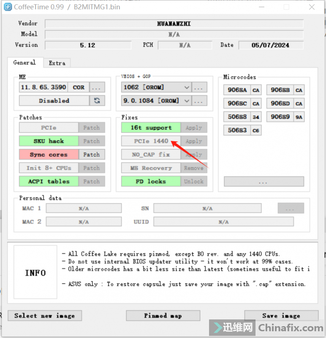Click the SKU hack green label
The width and height of the screenshot is (326, 338).
49,141
